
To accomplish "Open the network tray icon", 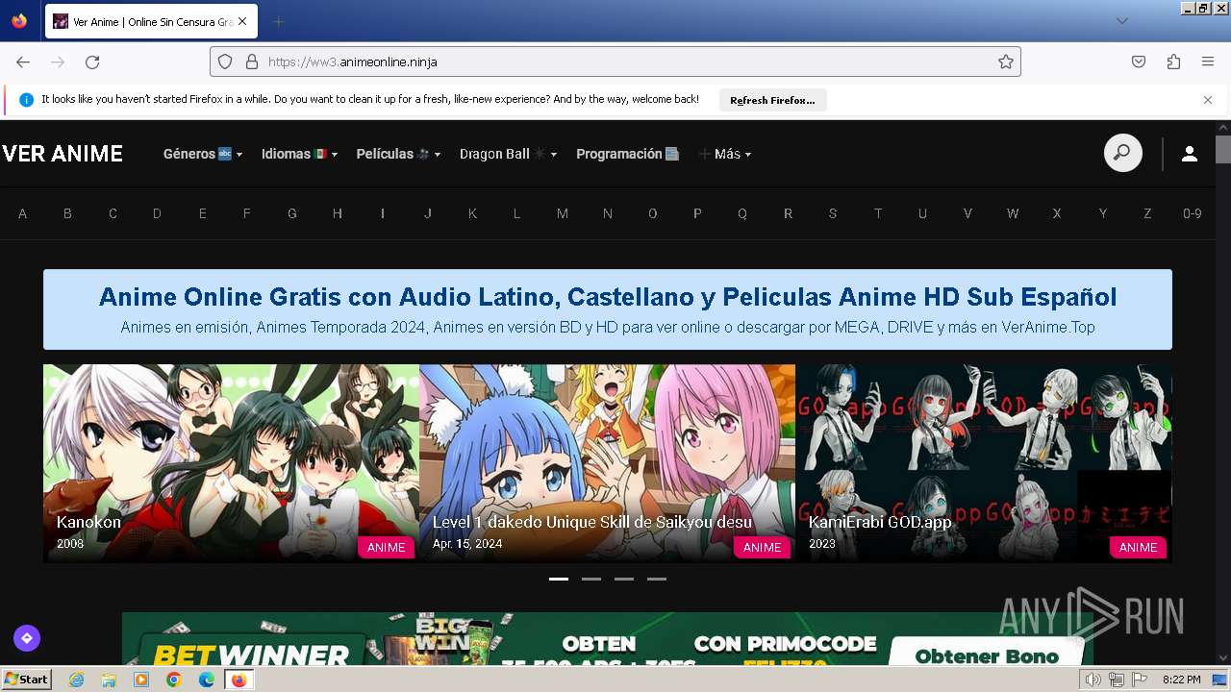I will point(1117,680).
